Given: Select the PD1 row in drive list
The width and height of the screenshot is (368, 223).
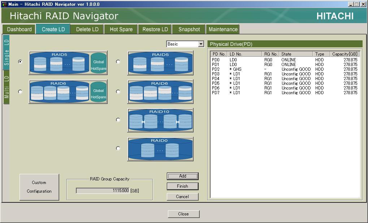Looking at the screenshot, I should point(285,65).
